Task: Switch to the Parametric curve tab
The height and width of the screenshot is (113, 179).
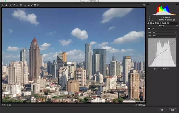Action: click(149, 29)
